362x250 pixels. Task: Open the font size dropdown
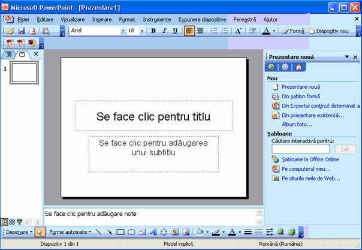pos(142,31)
